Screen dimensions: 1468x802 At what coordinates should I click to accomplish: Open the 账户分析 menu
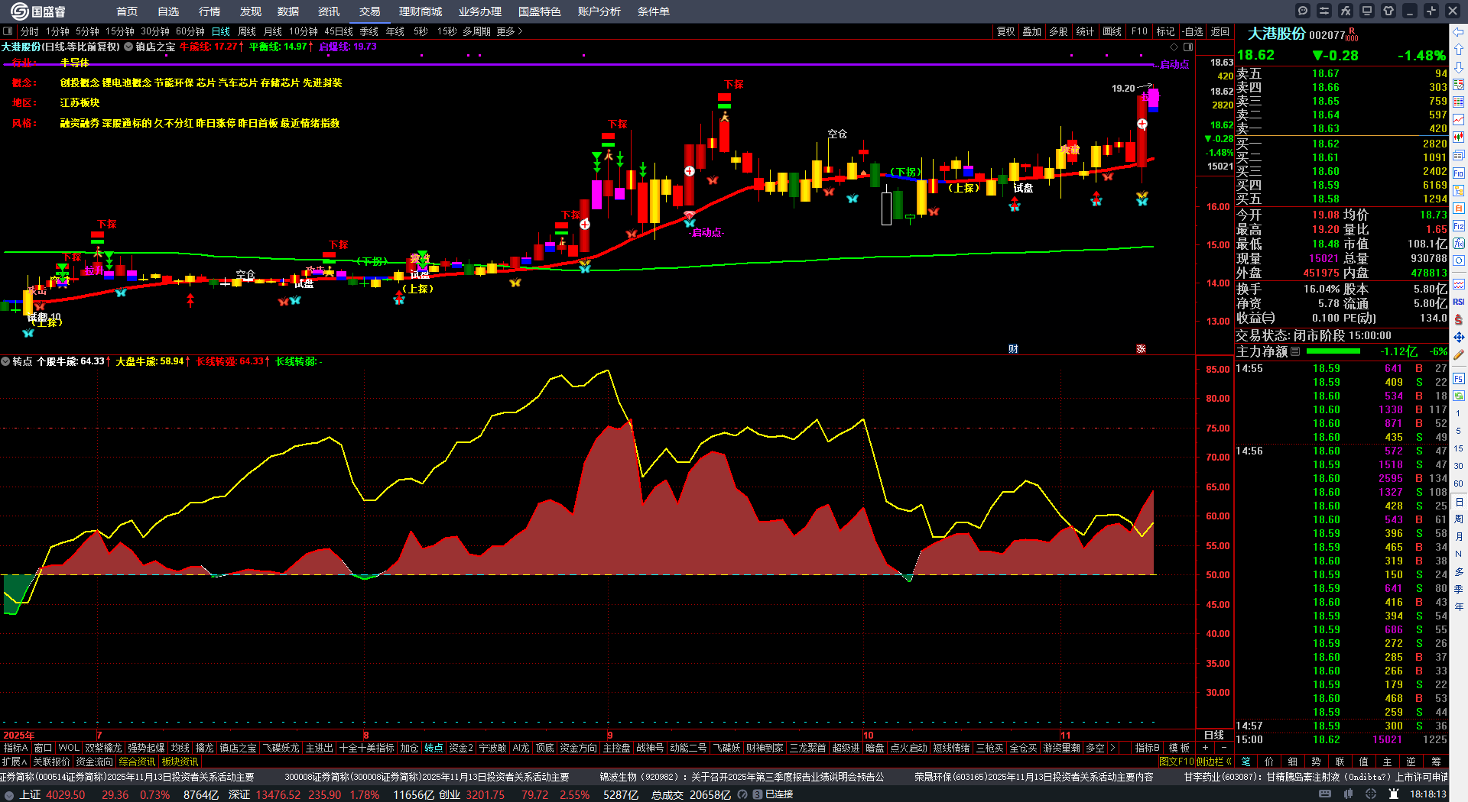pyautogui.click(x=599, y=11)
